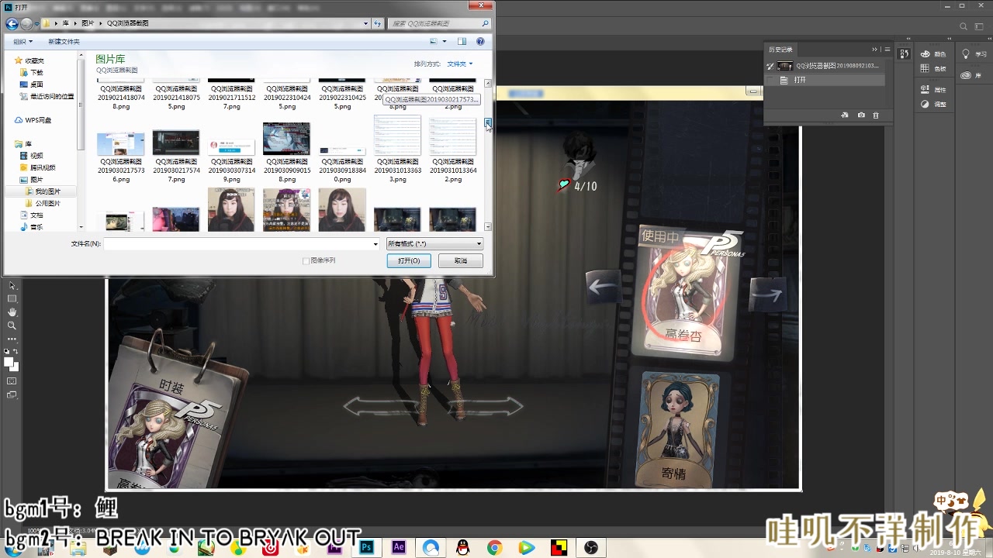Viewport: 993px width, 558px height.
Task: Click the foreground color swatch
Action: [9, 362]
